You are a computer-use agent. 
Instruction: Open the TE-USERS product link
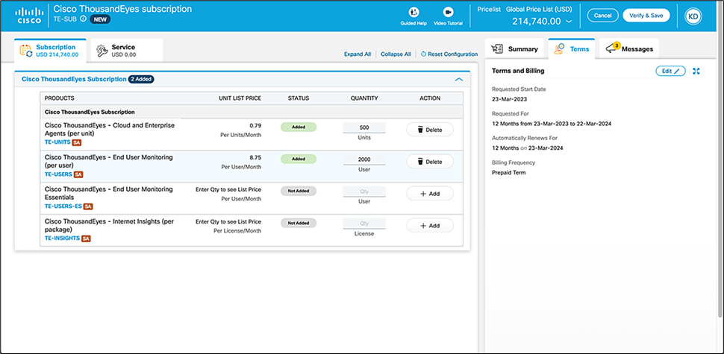59,174
